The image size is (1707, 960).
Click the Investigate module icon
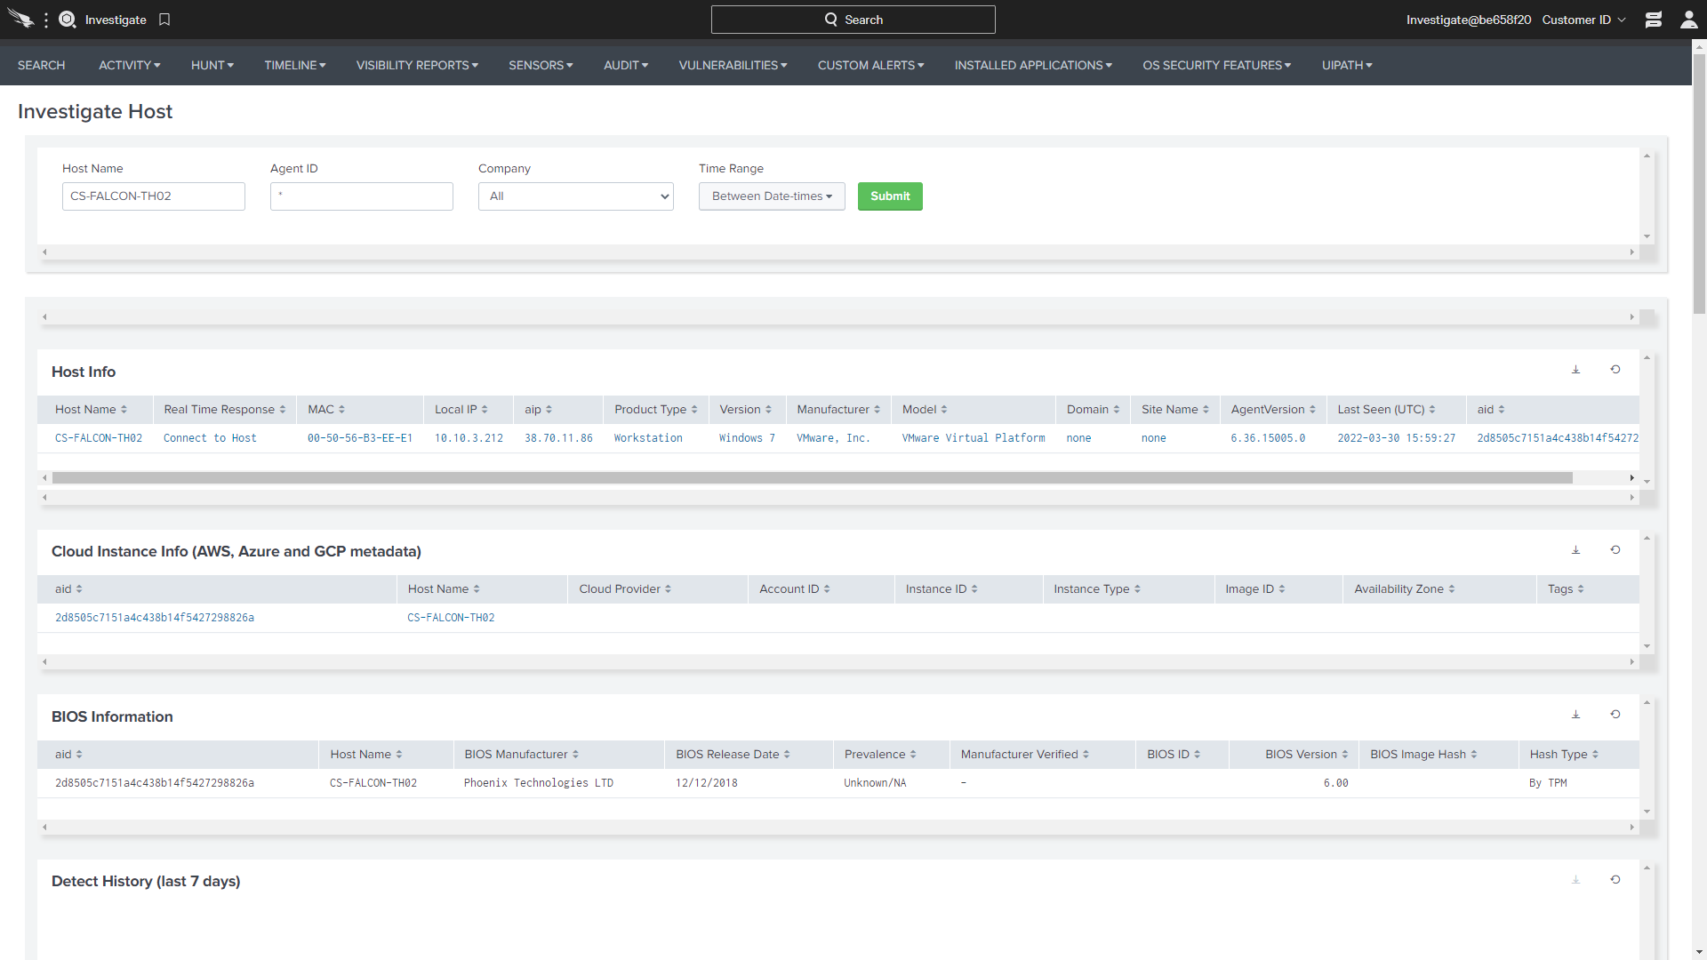coord(68,20)
